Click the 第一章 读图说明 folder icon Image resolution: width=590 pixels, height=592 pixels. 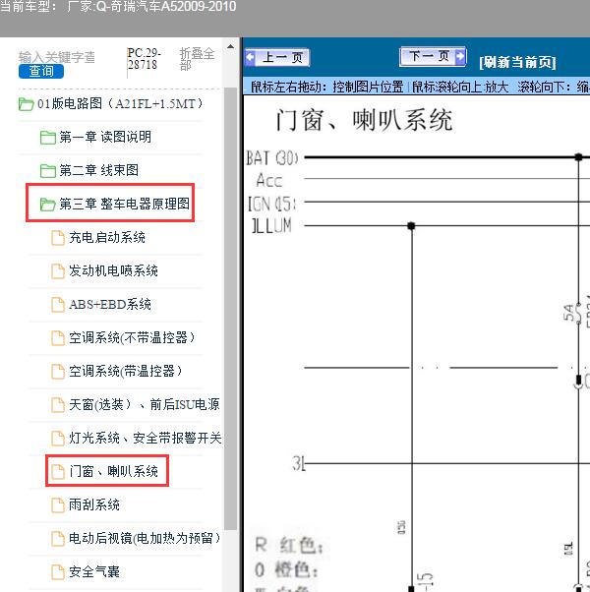48,138
